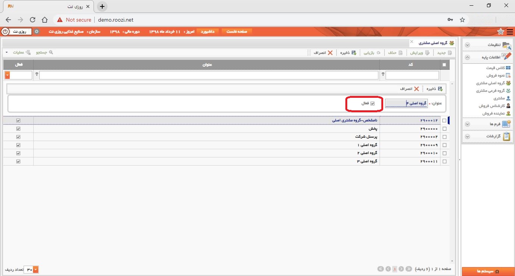
Task: Click the بازیابی (refresh) toolbar icon
Action: [378, 53]
